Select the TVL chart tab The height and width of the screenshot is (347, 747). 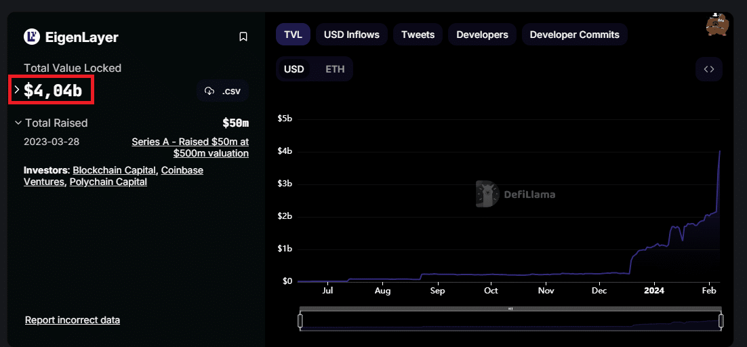click(x=293, y=35)
